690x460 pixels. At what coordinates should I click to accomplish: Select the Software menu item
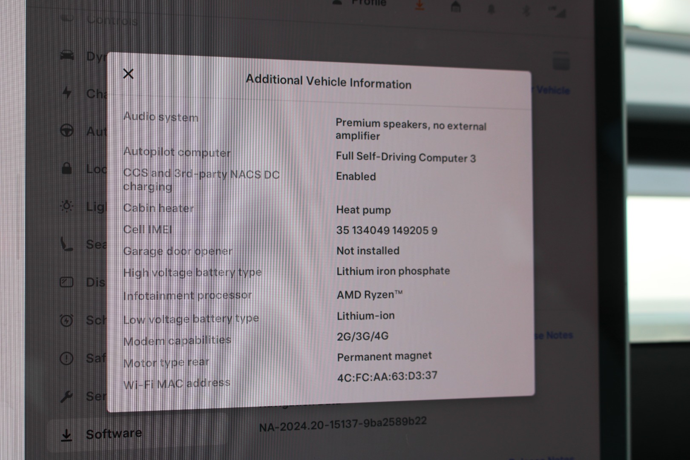coord(113,434)
